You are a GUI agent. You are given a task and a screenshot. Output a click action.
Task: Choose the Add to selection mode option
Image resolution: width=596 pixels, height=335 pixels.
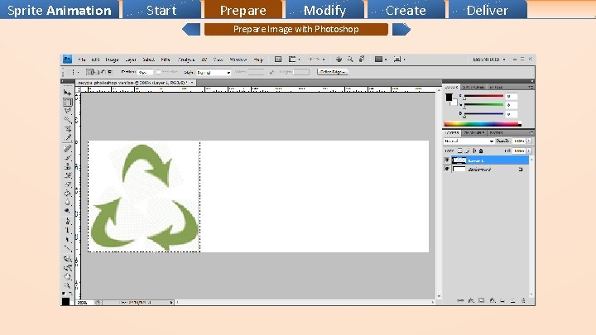point(96,72)
